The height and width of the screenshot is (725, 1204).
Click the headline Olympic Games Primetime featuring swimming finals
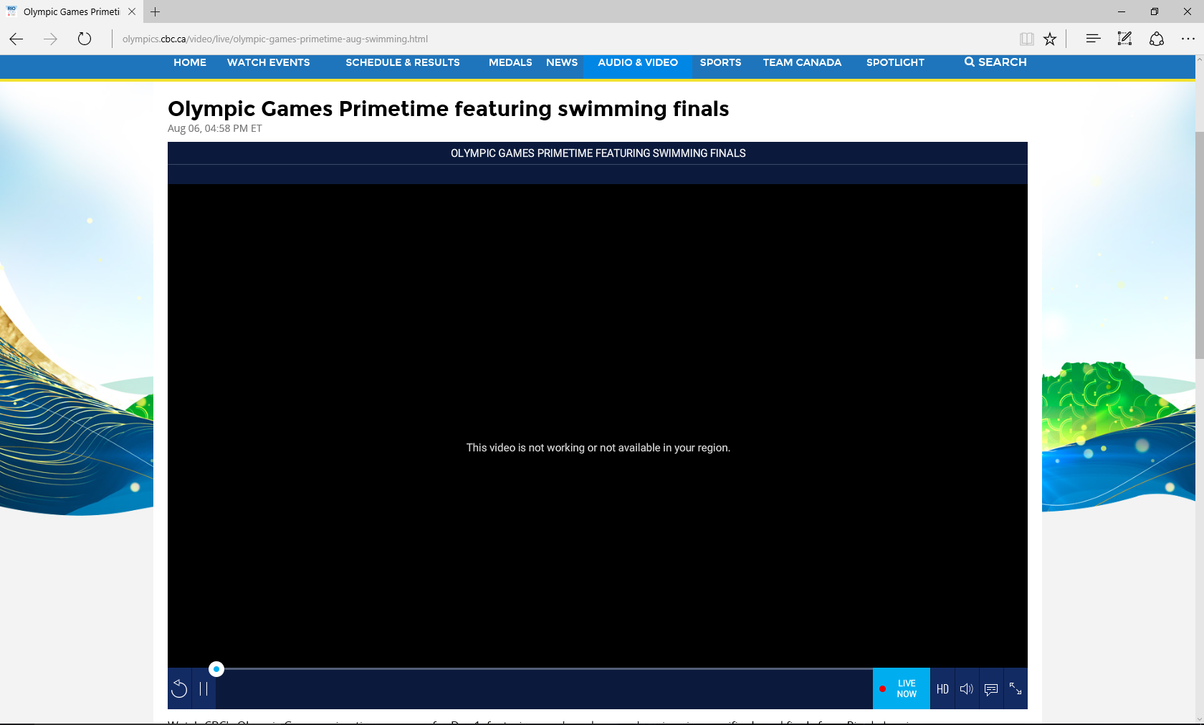coord(449,109)
